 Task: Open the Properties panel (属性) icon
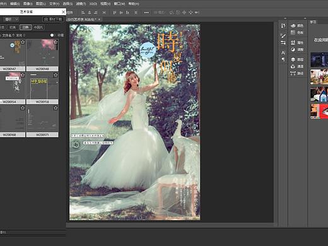coord(293,42)
